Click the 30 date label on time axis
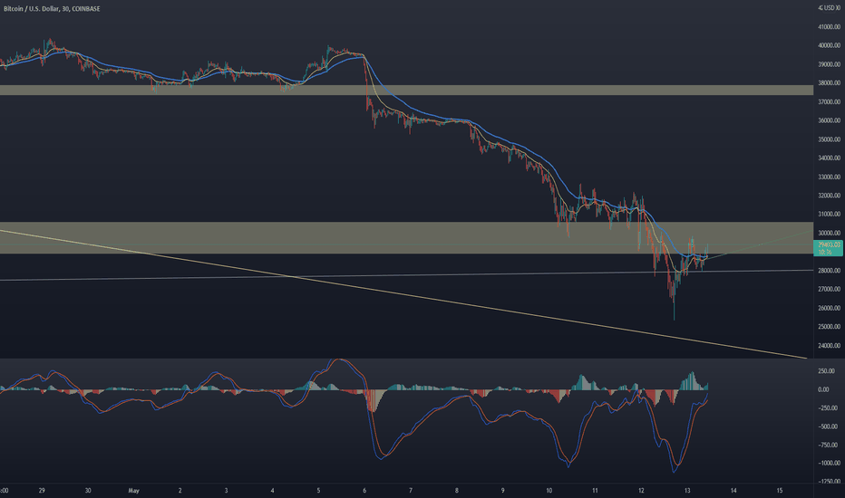This screenshot has height=498, width=845. pos(88,491)
